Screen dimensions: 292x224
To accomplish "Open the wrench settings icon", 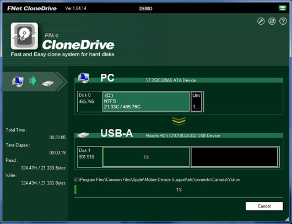I will tap(261, 21).
